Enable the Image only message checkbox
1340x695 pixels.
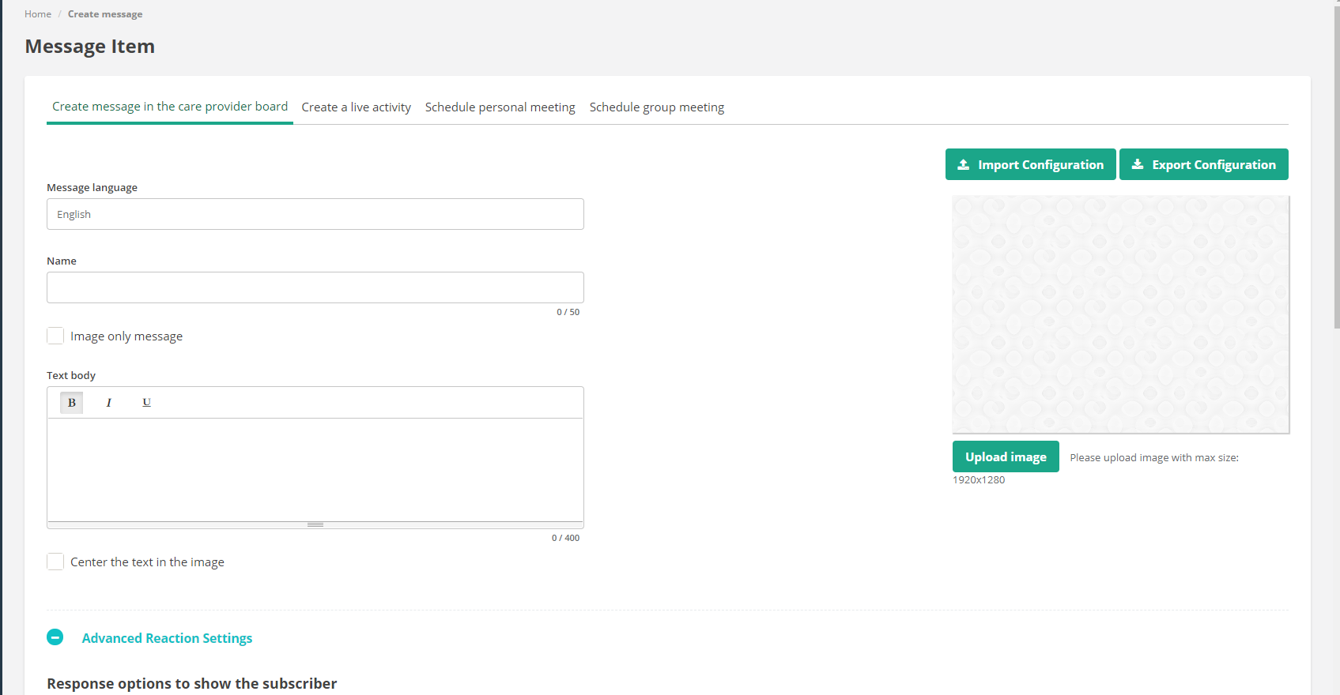tap(55, 336)
